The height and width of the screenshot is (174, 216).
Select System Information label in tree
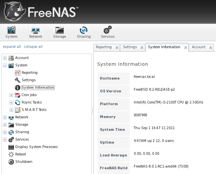point(38,88)
